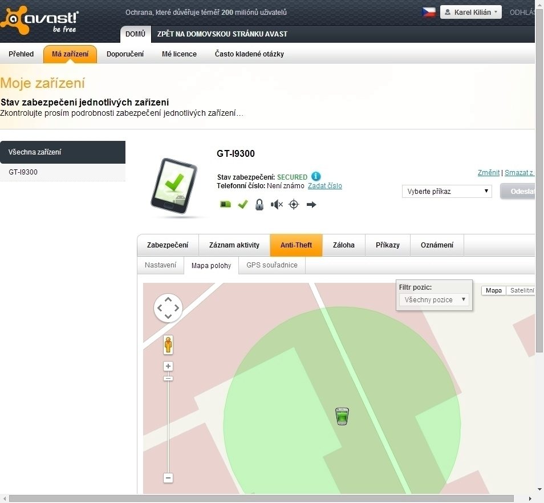Click the Zadat číslo link

point(324,185)
